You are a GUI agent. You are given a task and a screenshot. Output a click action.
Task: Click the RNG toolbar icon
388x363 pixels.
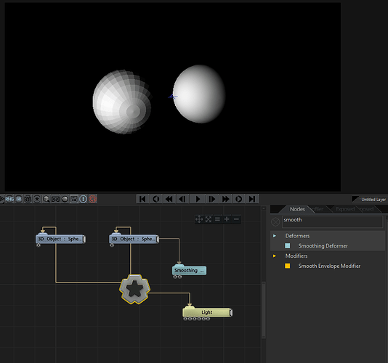[x=9, y=199]
